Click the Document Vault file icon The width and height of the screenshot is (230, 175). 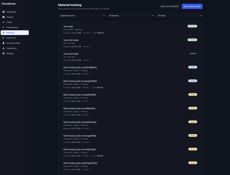pyautogui.click(x=3, y=43)
